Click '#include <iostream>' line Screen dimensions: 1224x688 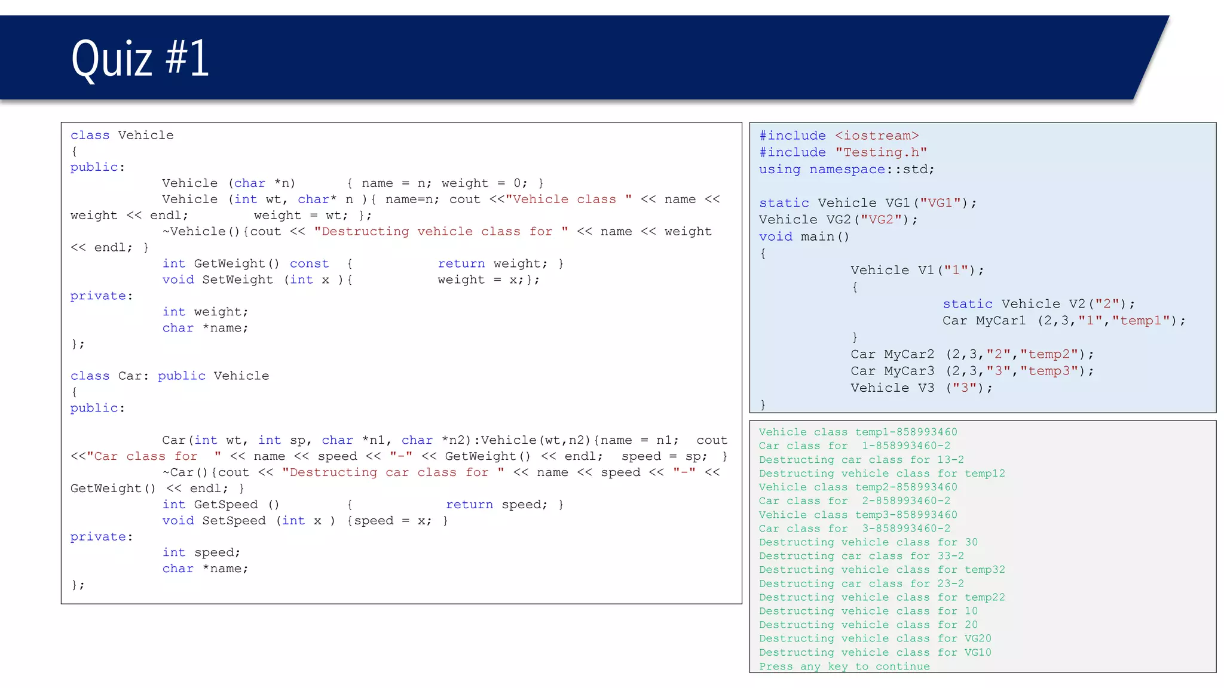(839, 136)
